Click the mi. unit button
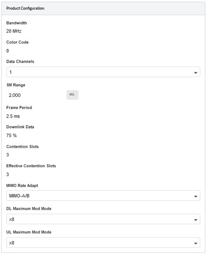The height and width of the screenshot is (254, 207). pos(72,95)
